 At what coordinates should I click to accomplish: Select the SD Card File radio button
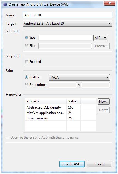point(27,46)
